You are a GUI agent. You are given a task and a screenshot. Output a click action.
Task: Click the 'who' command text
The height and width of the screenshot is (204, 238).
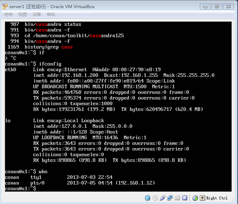[x=43, y=172]
